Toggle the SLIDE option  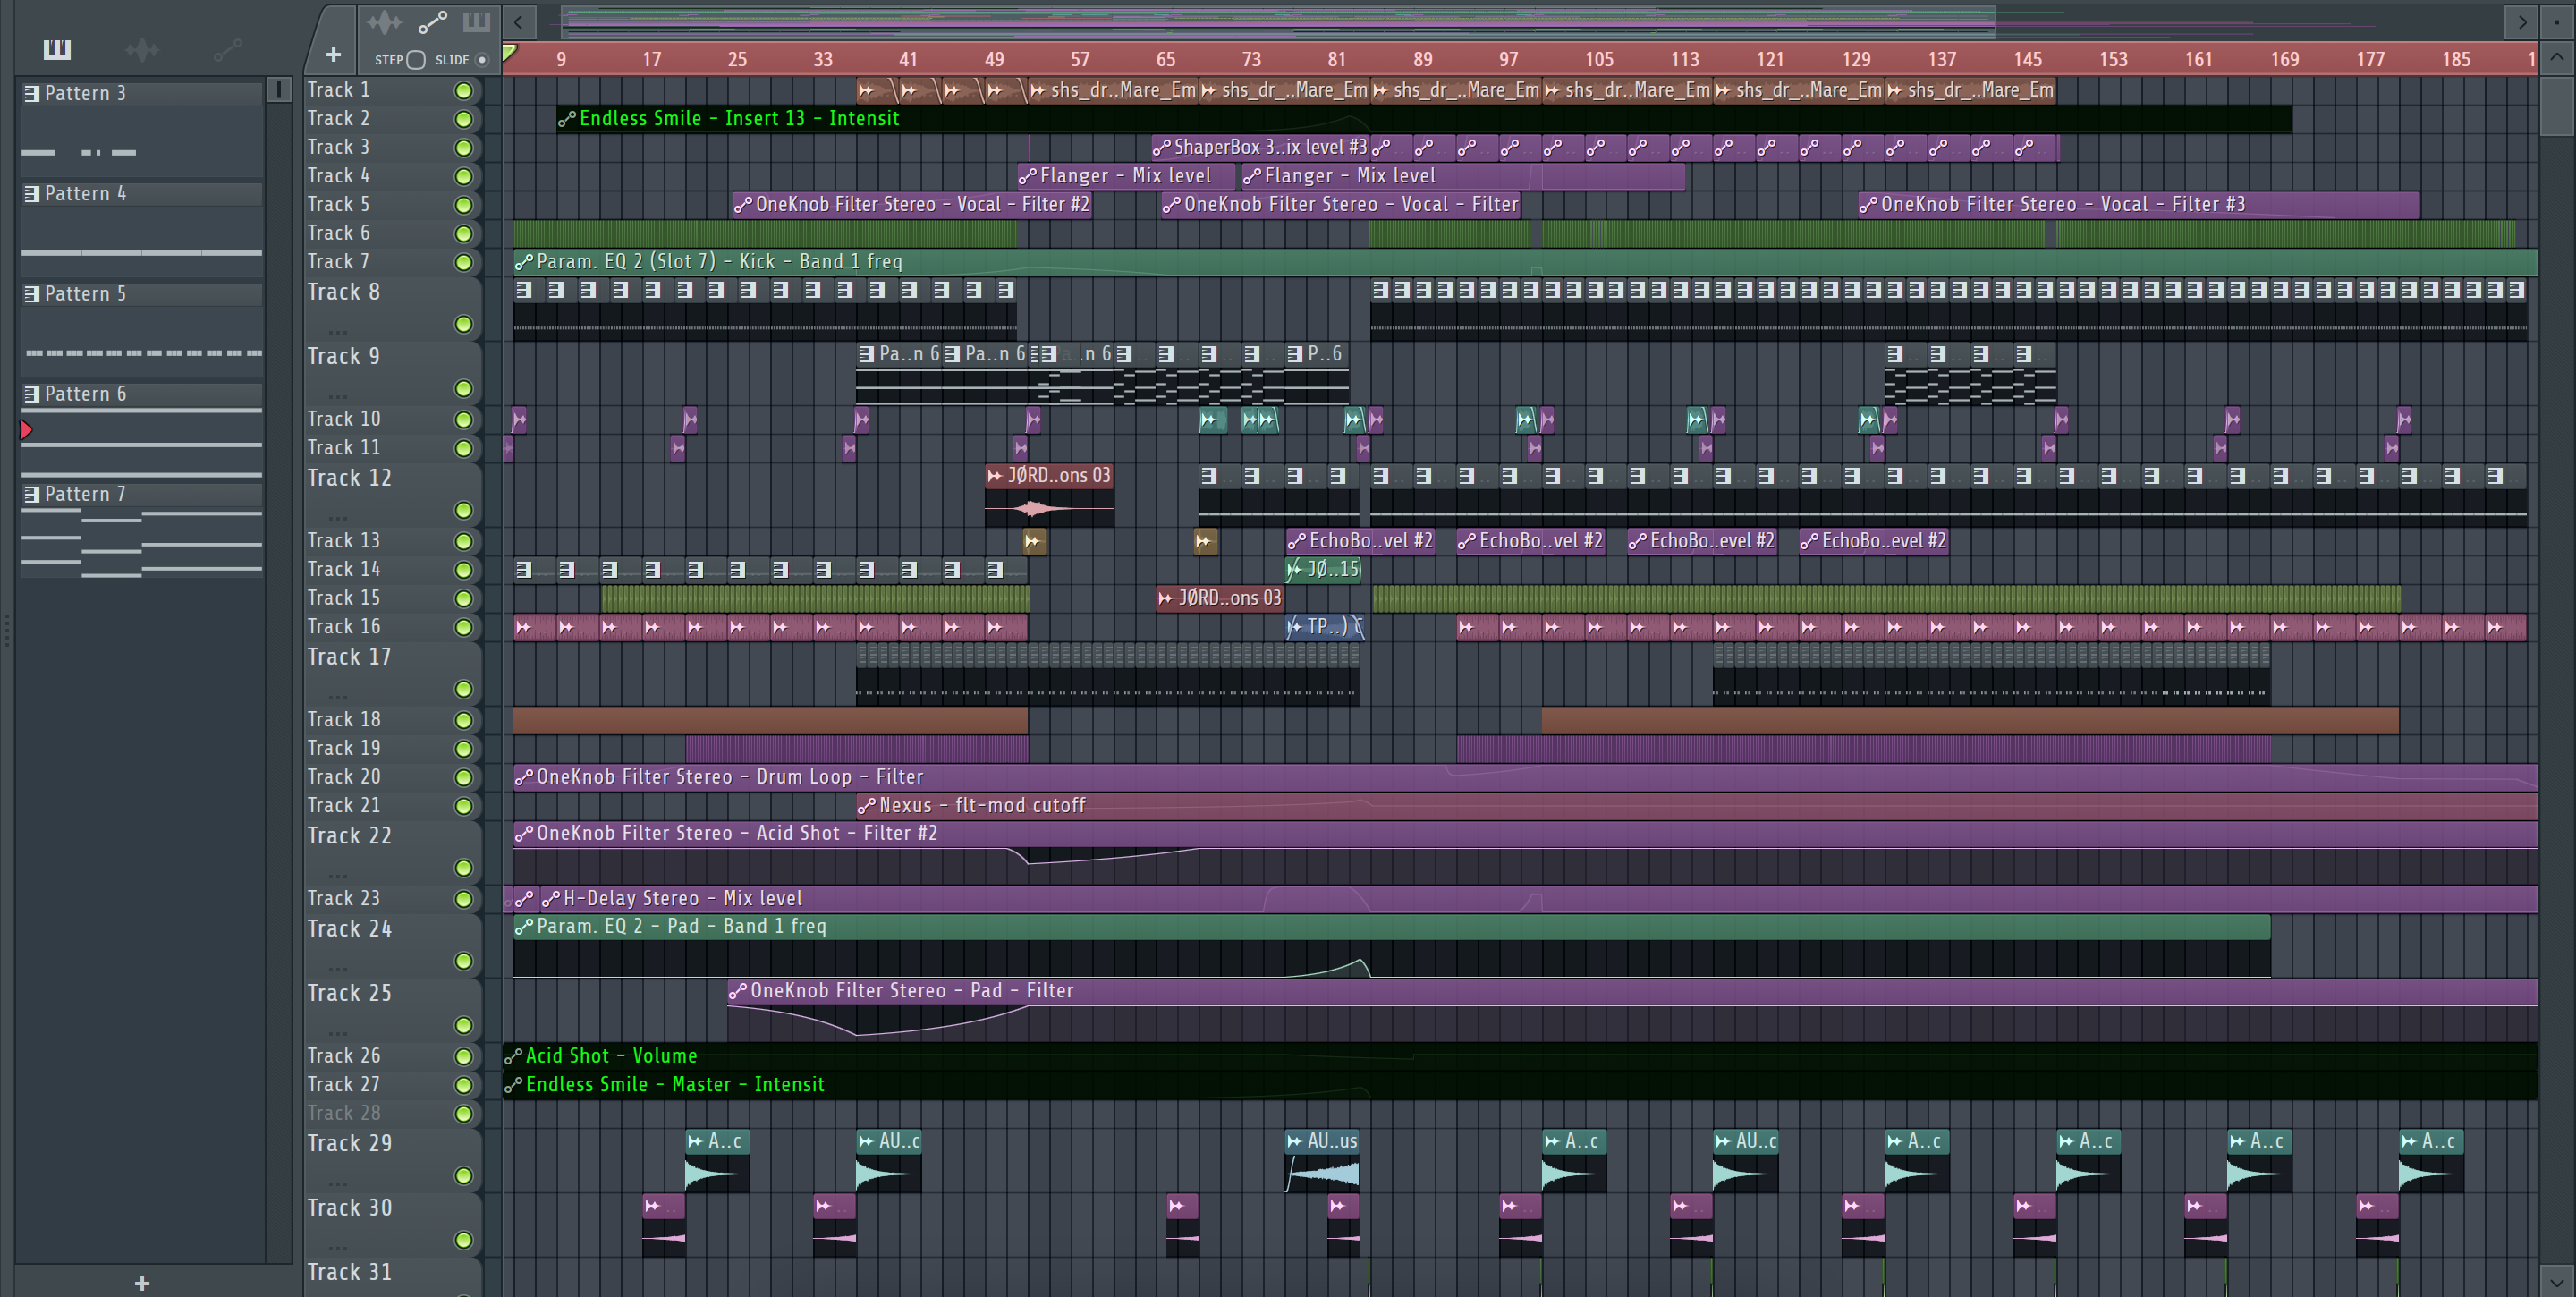point(481,60)
